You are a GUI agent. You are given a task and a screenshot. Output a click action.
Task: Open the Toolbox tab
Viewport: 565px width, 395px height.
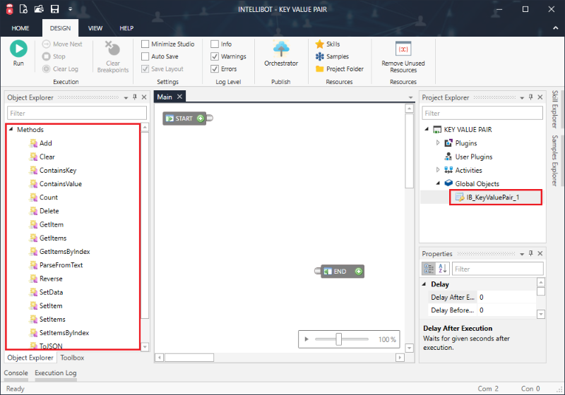click(72, 358)
